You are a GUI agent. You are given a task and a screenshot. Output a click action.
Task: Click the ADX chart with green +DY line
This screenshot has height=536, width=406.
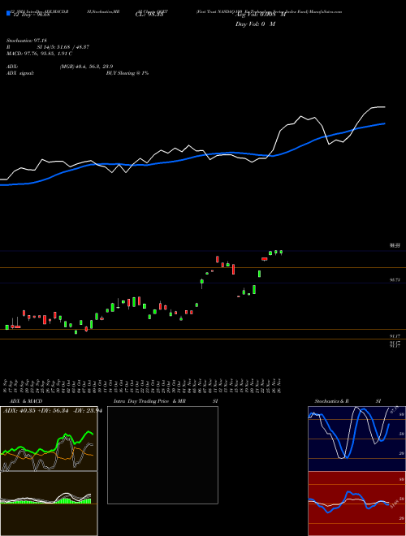(49, 439)
